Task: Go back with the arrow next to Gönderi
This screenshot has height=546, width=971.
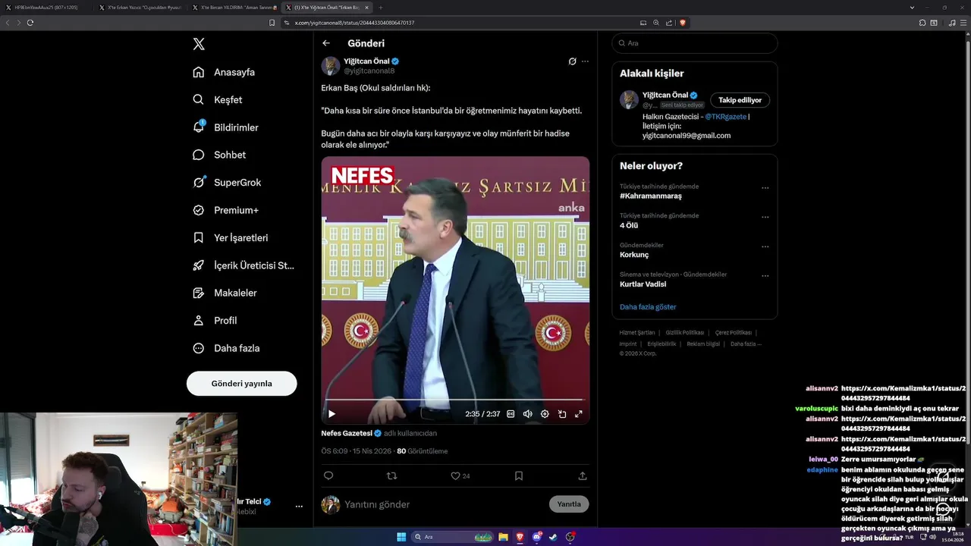Action: 326,43
